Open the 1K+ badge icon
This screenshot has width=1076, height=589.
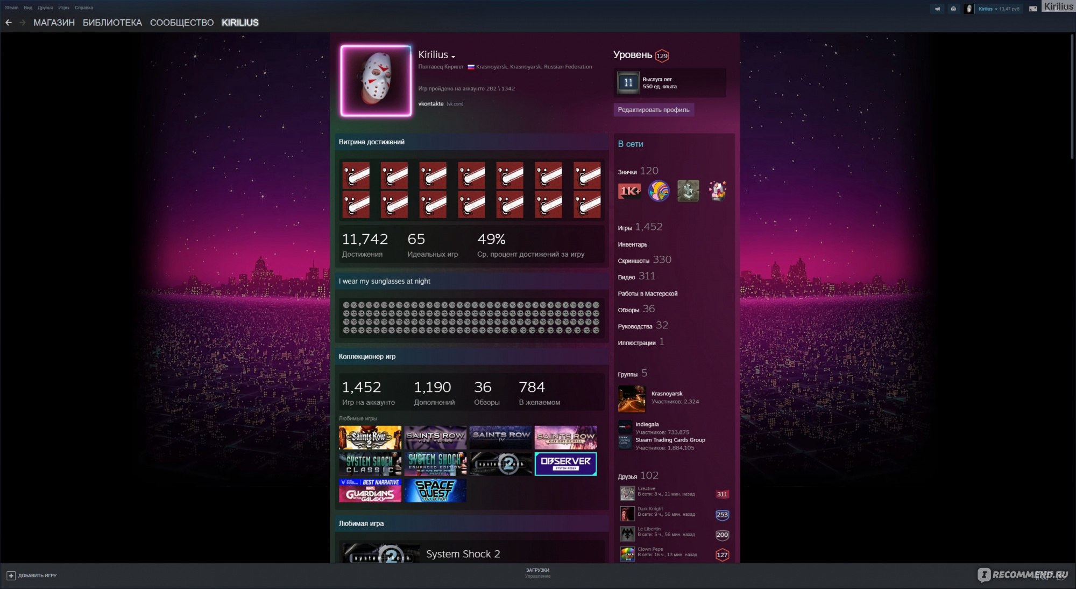(629, 191)
